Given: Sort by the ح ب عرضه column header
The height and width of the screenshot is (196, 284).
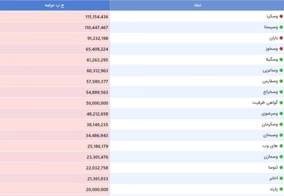Looking at the screenshot, I should (55, 5).
